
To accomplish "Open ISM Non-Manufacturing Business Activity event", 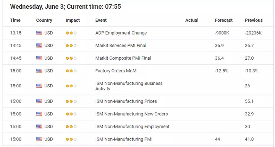I will (129, 86).
